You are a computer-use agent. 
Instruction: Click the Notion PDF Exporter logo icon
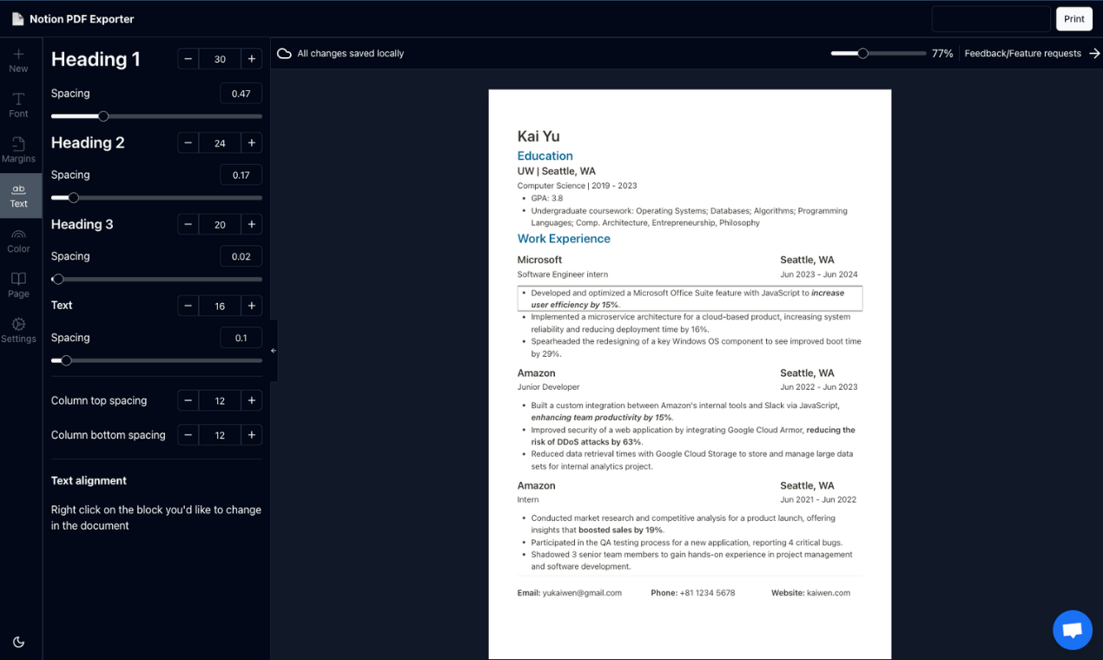tap(17, 19)
